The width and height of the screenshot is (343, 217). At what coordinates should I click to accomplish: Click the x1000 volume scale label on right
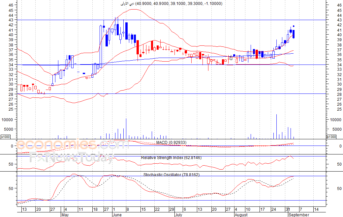(331, 137)
